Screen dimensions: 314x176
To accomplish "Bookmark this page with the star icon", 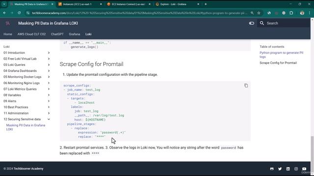I will (x=259, y=13).
